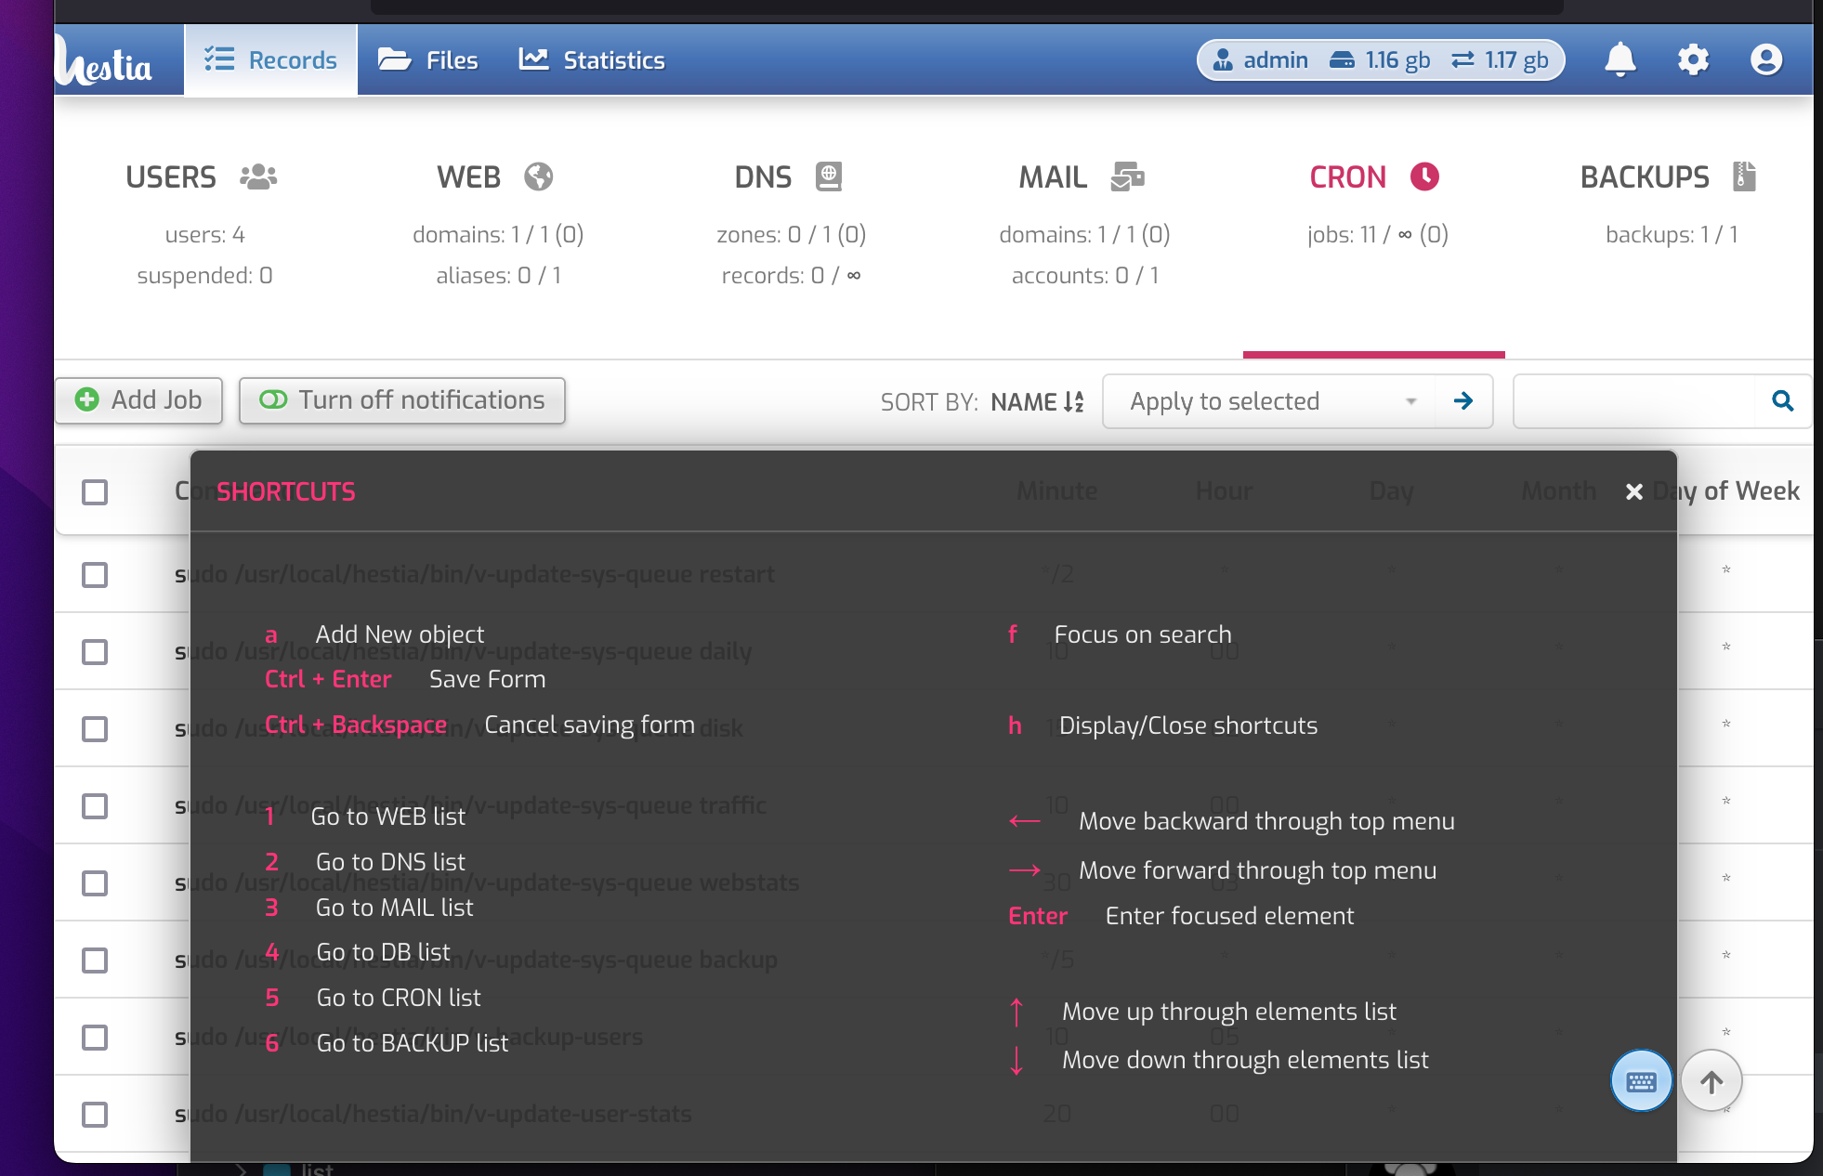Open the DNS zones icon
This screenshot has height=1176, width=1823.
(830, 176)
